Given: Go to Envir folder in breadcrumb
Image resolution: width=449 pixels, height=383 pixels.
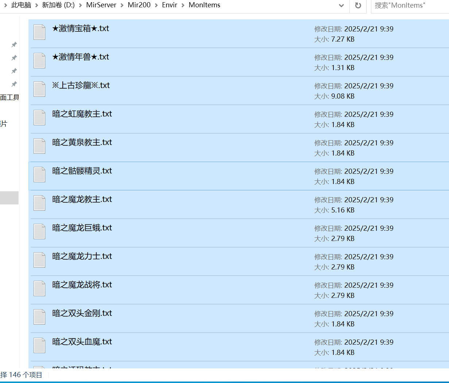Looking at the screenshot, I should click(170, 5).
